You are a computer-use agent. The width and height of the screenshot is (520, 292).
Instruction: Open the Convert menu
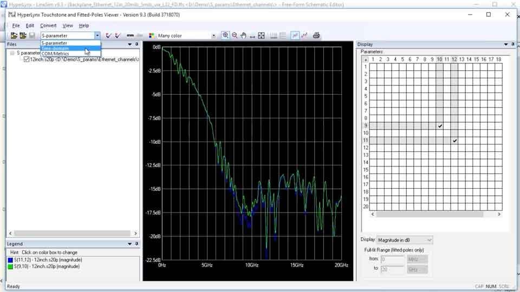(x=48, y=25)
